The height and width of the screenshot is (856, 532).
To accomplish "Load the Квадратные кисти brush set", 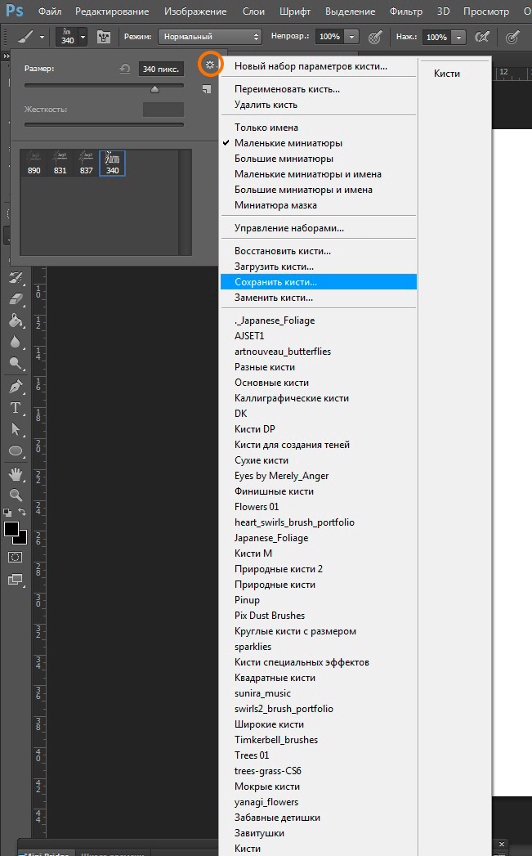I will click(x=318, y=678).
